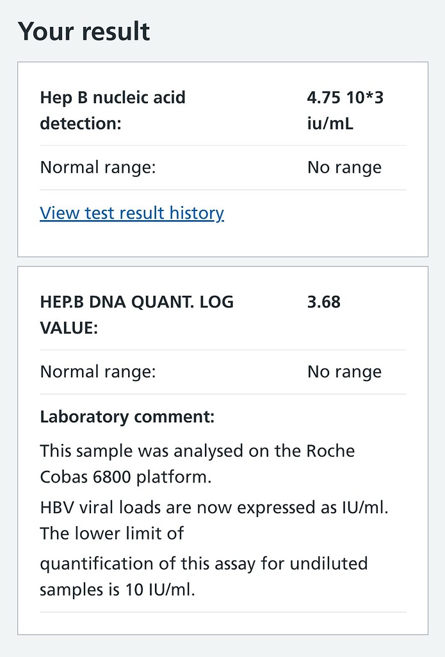The width and height of the screenshot is (445, 657).
Task: Click inside the Hep B nucleic acid result card
Action: pos(222,237)
